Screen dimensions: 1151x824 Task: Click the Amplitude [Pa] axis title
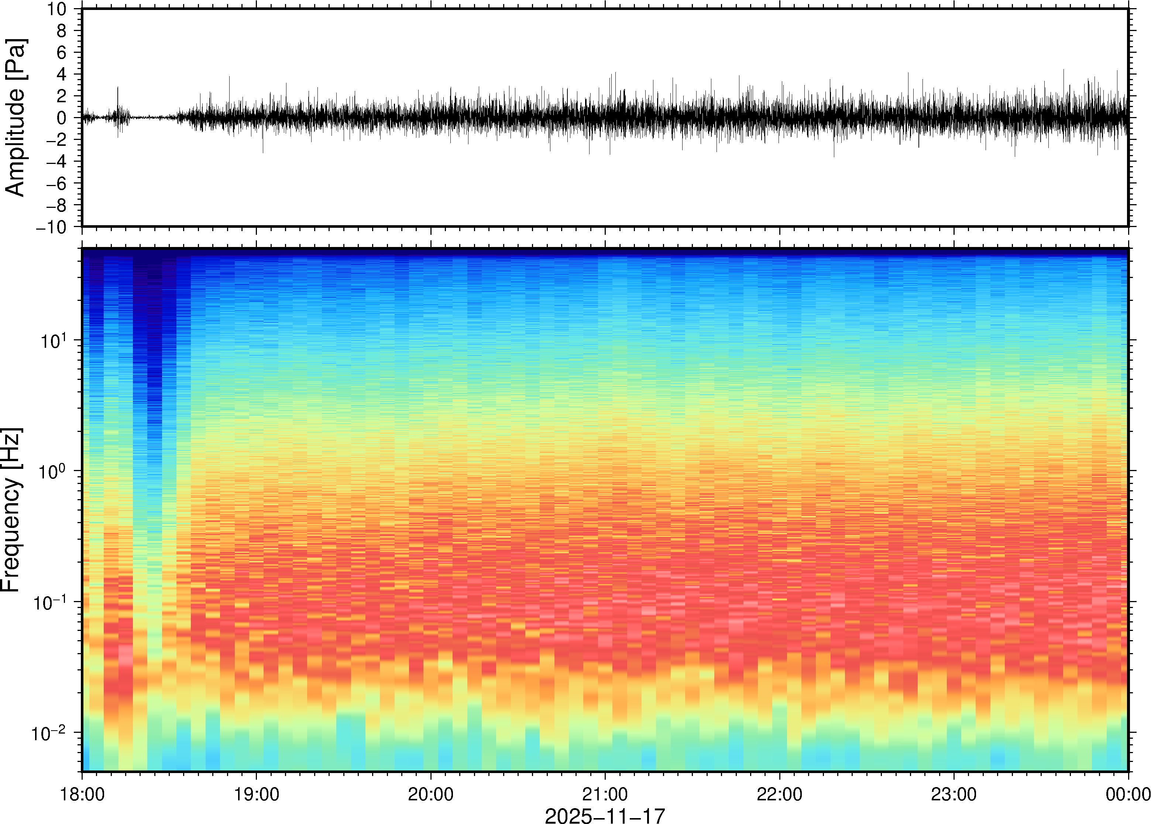coord(15,118)
